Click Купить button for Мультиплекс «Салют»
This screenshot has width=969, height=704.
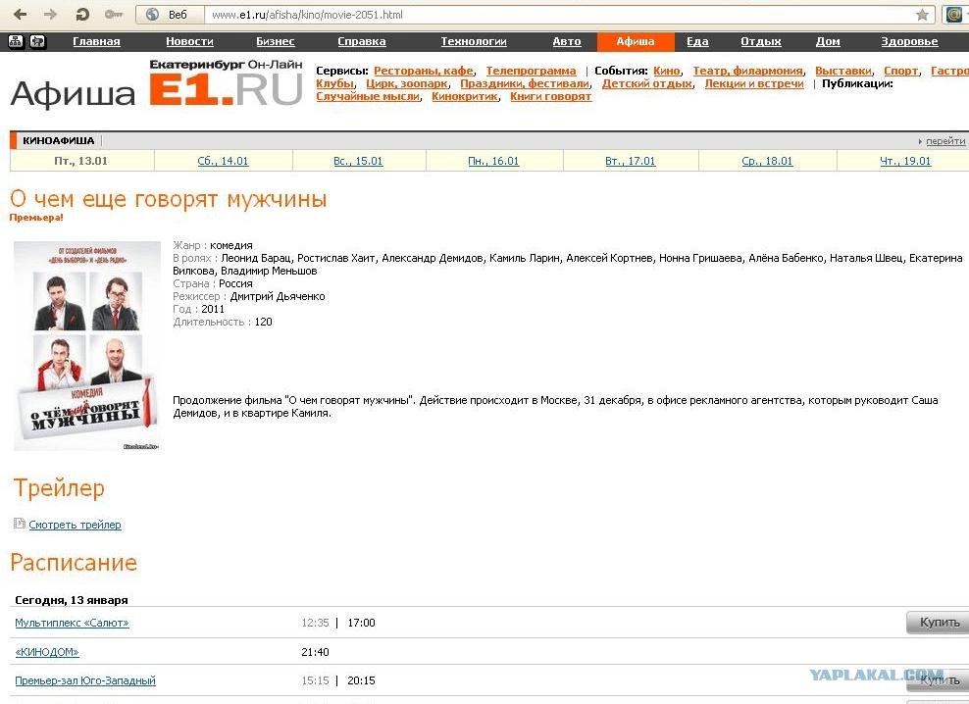click(x=939, y=622)
